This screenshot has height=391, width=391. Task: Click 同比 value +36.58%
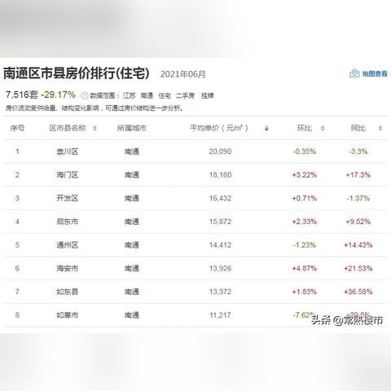[358, 292]
